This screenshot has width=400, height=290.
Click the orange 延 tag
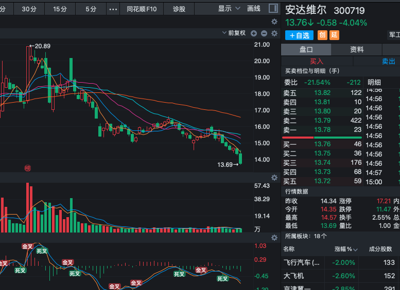pyautogui.click(x=335, y=35)
